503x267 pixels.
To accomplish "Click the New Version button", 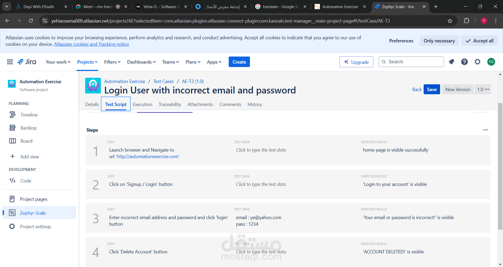I will coord(458,89).
